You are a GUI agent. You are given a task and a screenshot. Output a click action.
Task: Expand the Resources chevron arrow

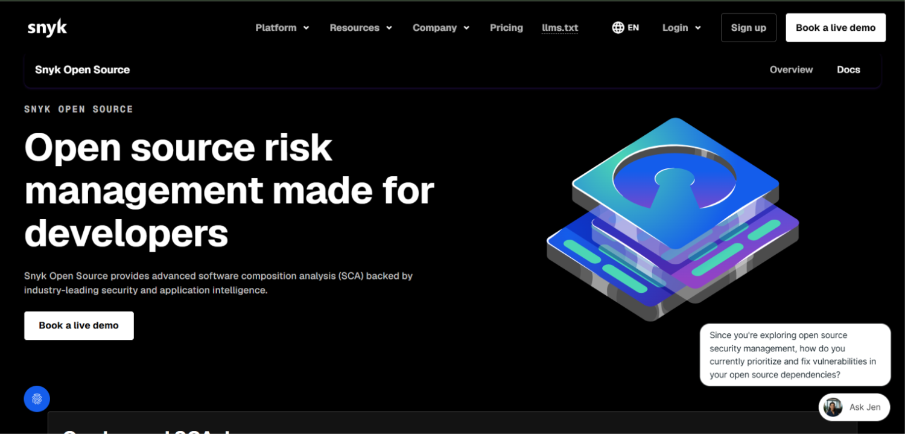389,28
